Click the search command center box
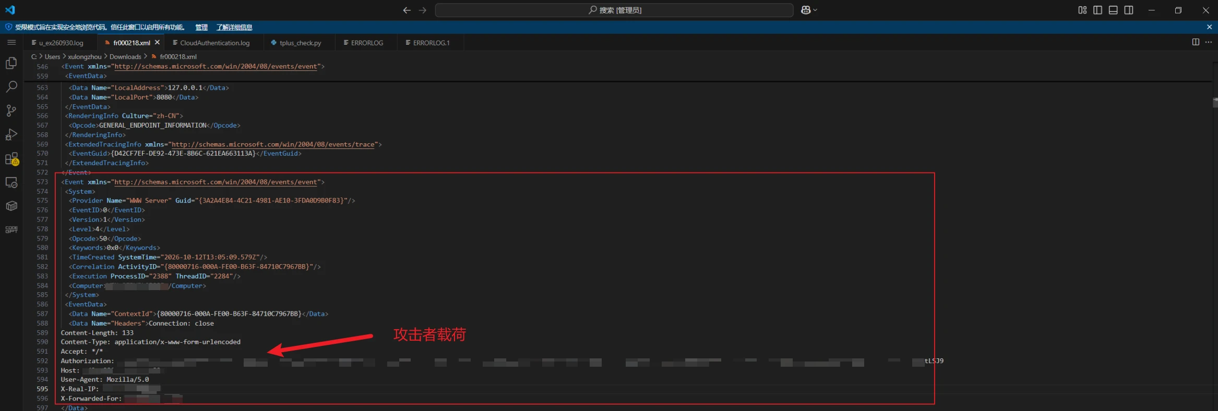 click(x=614, y=10)
